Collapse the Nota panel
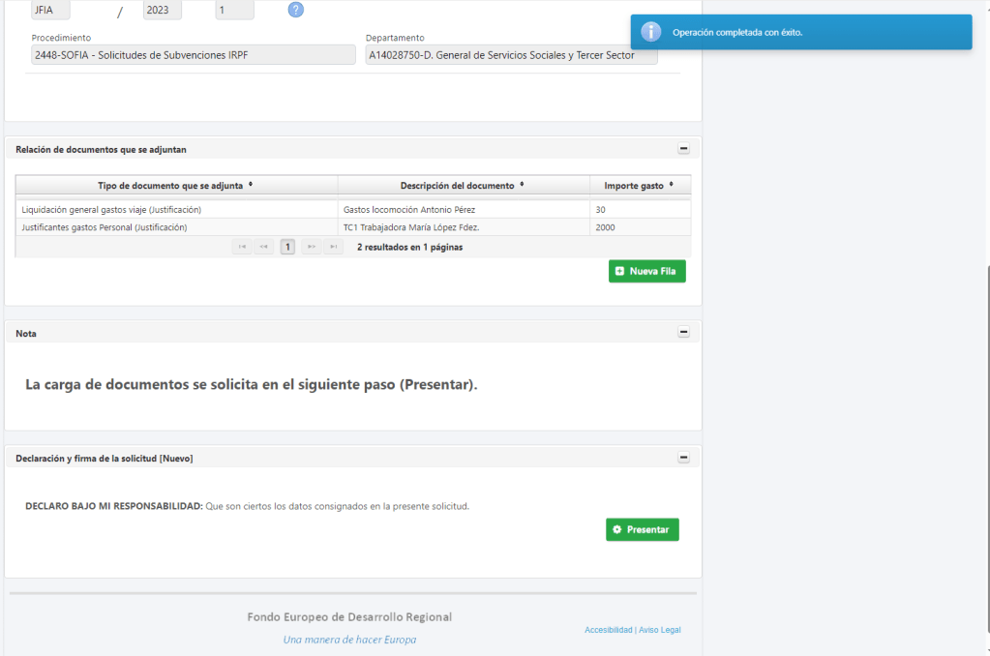 pos(683,332)
